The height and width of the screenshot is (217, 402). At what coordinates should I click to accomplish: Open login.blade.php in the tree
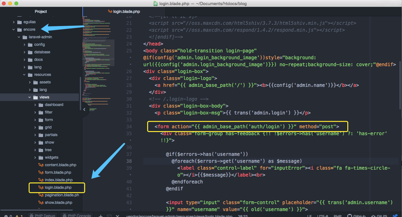coord(58,188)
